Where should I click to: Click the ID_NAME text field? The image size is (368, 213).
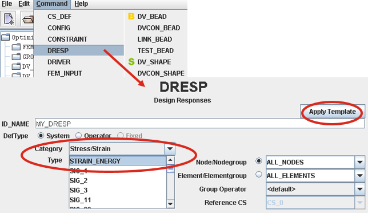coord(199,124)
